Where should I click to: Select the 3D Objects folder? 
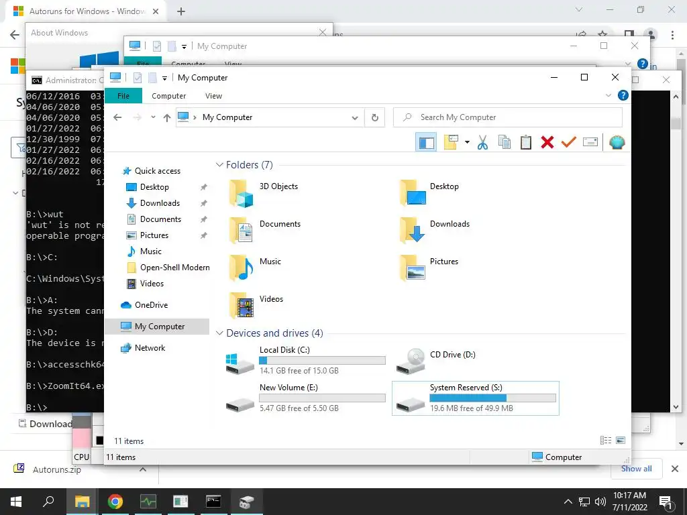coord(263,192)
